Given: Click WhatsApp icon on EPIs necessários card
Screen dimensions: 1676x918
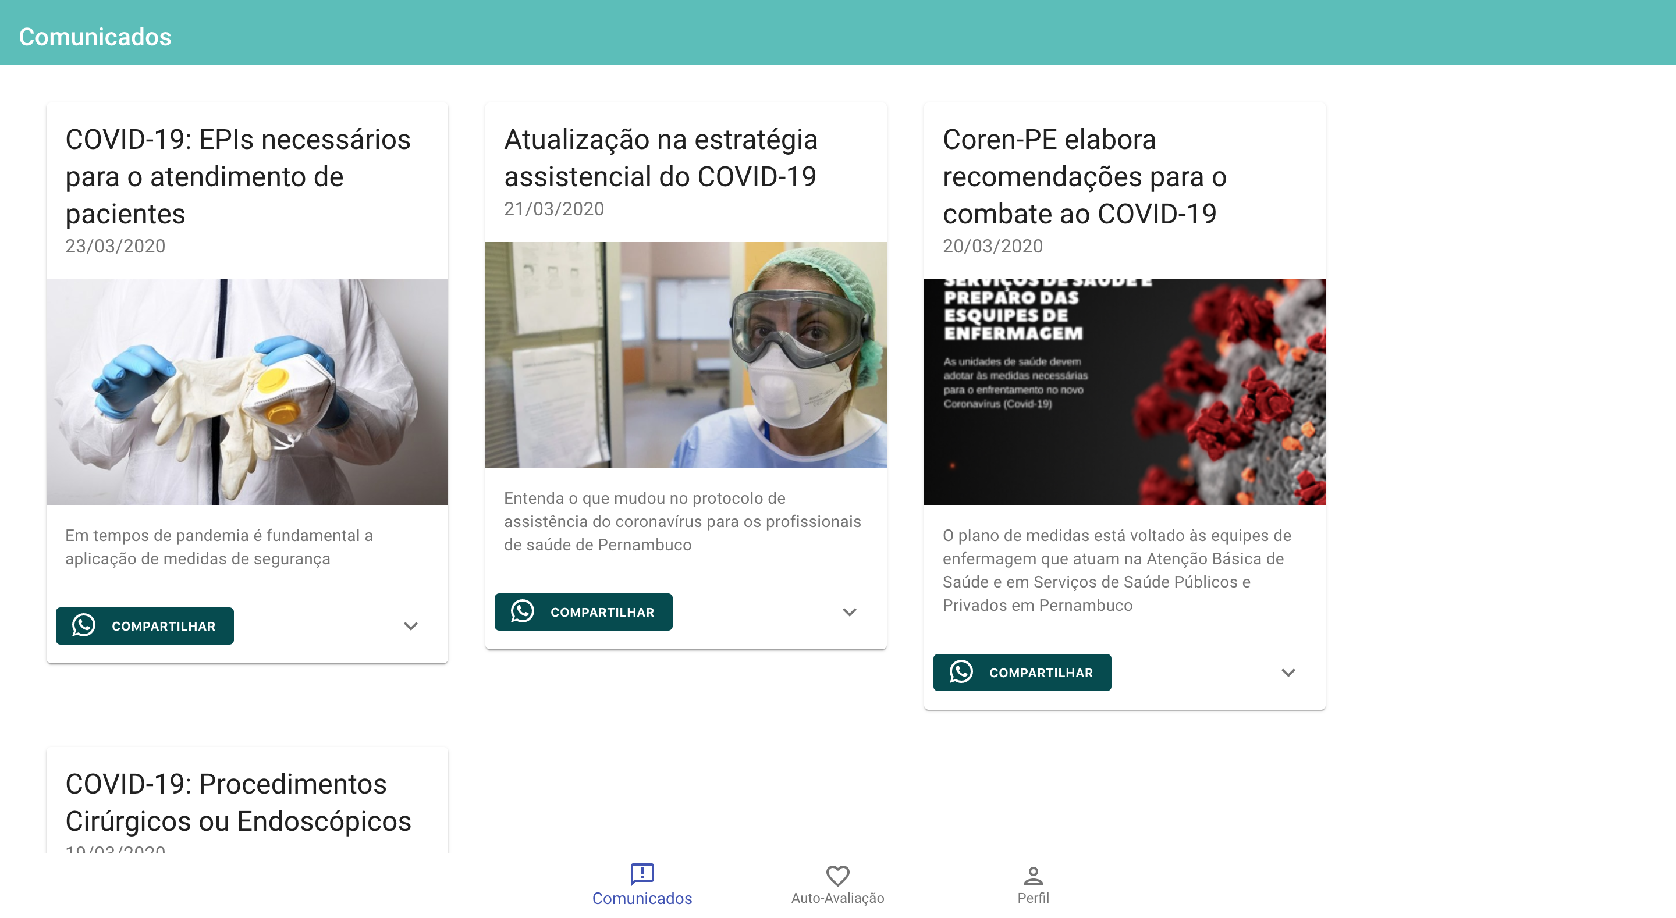Looking at the screenshot, I should pyautogui.click(x=83, y=625).
